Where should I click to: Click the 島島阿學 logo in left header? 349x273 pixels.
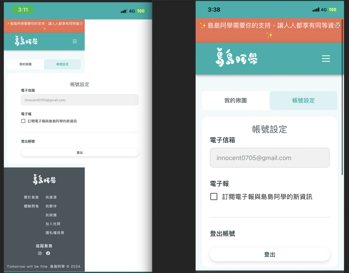coord(26,41)
